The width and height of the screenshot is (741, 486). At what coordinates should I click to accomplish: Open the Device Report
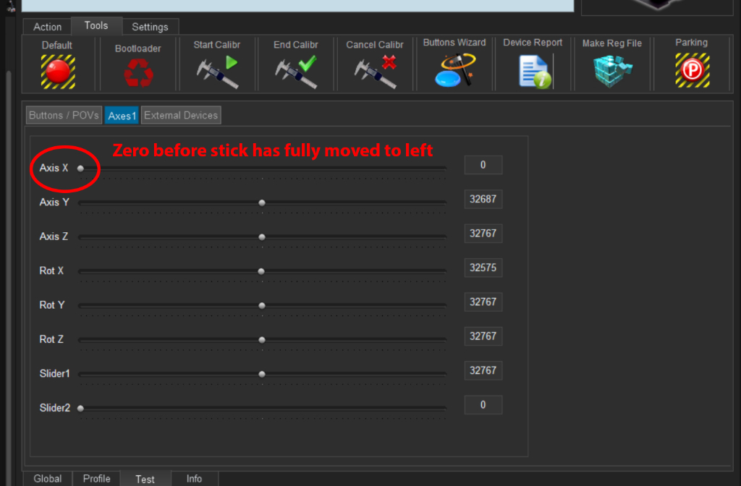535,72
